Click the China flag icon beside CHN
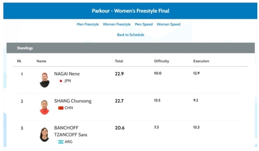Image resolution: width=259 pixels, height=151 pixels. [x=61, y=108]
